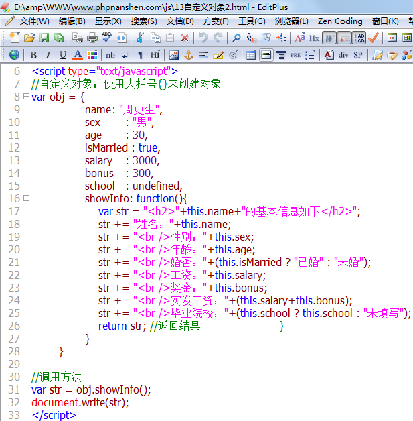The image size is (413, 421).
Task: Click "return str;" statement
Action: 122,326
